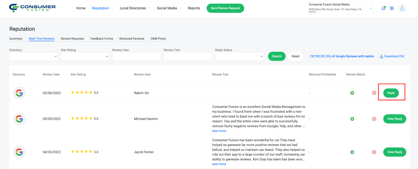
Task: Click red X icon in Jacob Ferrier row
Action: [374, 152]
